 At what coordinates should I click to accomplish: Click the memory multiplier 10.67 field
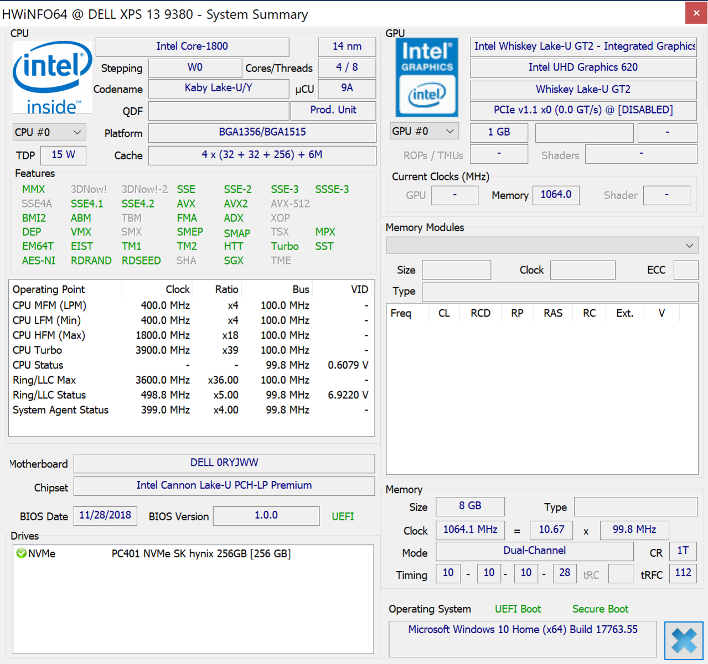(x=551, y=530)
